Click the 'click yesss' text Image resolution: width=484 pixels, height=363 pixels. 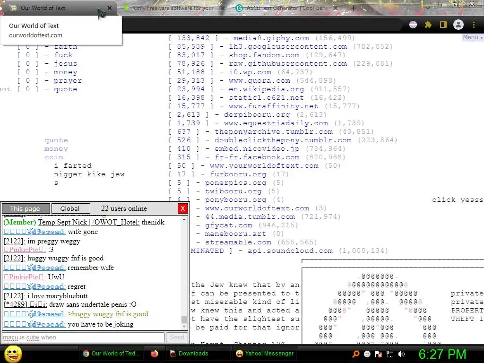tap(458, 200)
